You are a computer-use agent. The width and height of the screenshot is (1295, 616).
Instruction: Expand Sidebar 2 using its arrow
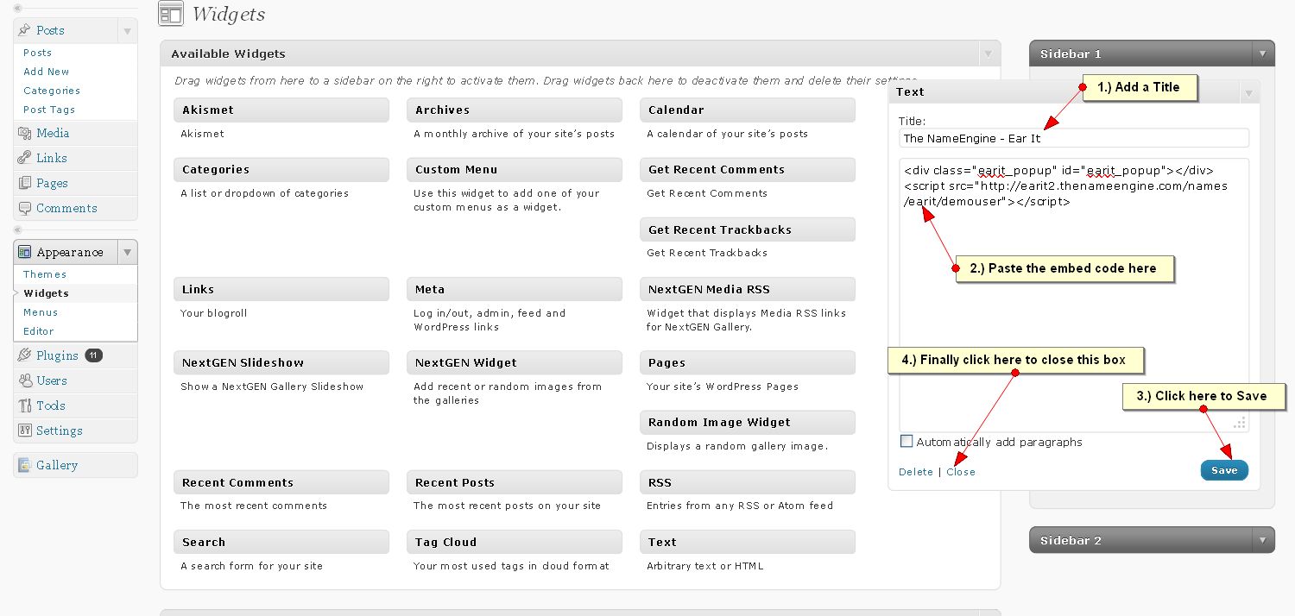1263,540
